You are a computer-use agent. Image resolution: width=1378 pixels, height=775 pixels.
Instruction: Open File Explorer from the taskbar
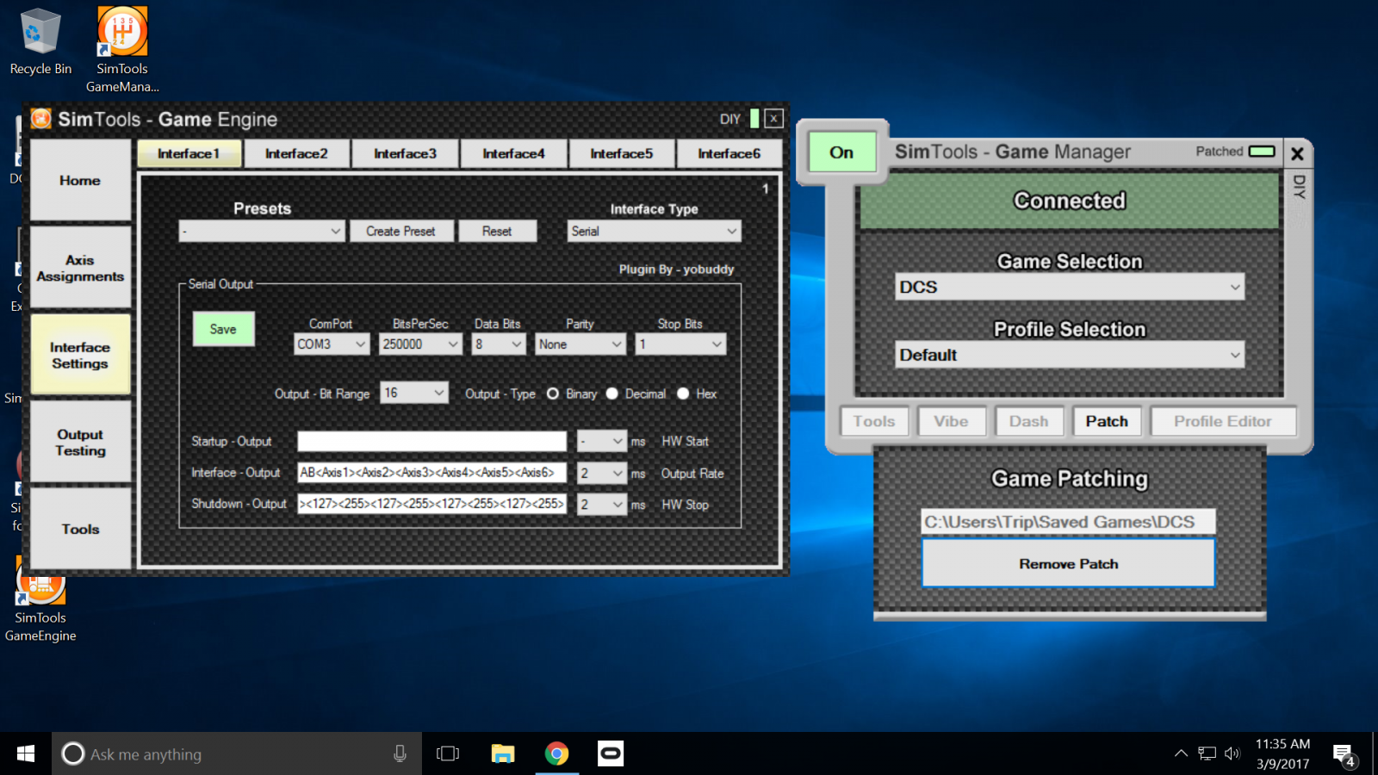pyautogui.click(x=503, y=753)
